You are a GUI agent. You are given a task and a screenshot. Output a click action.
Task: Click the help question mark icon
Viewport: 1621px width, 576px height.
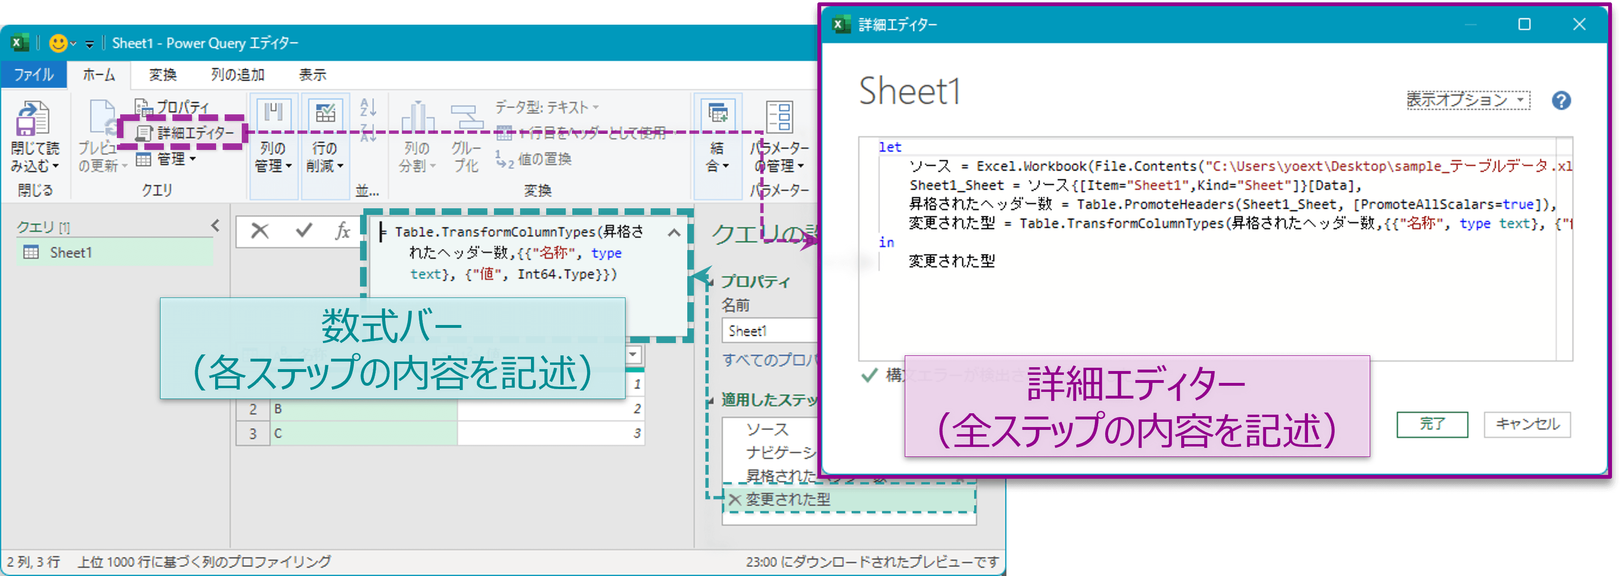[1561, 101]
